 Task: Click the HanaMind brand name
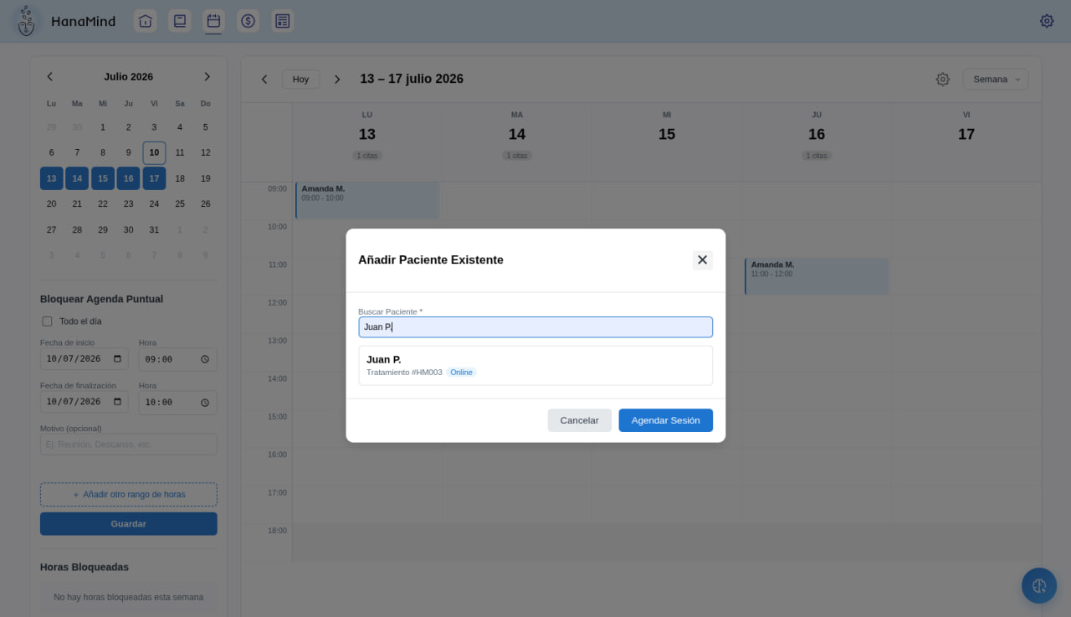click(84, 21)
